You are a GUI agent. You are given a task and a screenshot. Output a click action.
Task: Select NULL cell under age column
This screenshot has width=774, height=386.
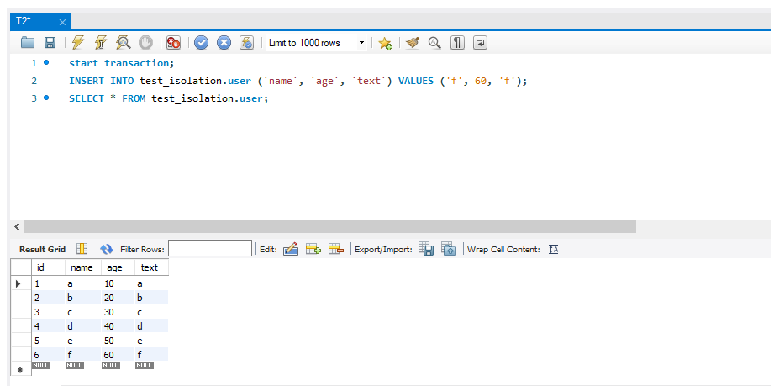coord(110,365)
